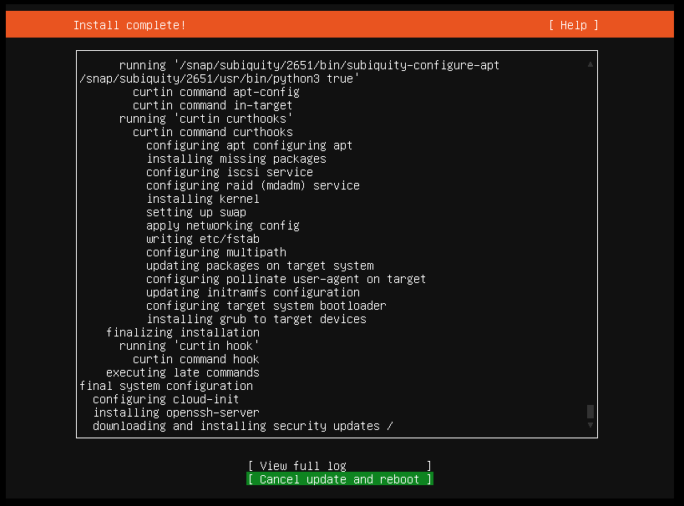Select 'apply networking config' log line
The width and height of the screenshot is (684, 506).
click(223, 225)
